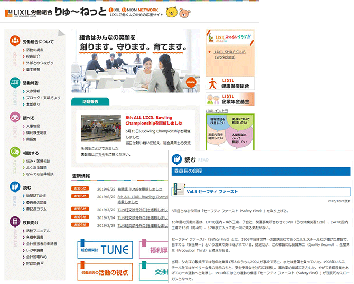The height and width of the screenshot is (284, 354).
Task: Click the teal 交渉 banner button
Action: pos(154,271)
